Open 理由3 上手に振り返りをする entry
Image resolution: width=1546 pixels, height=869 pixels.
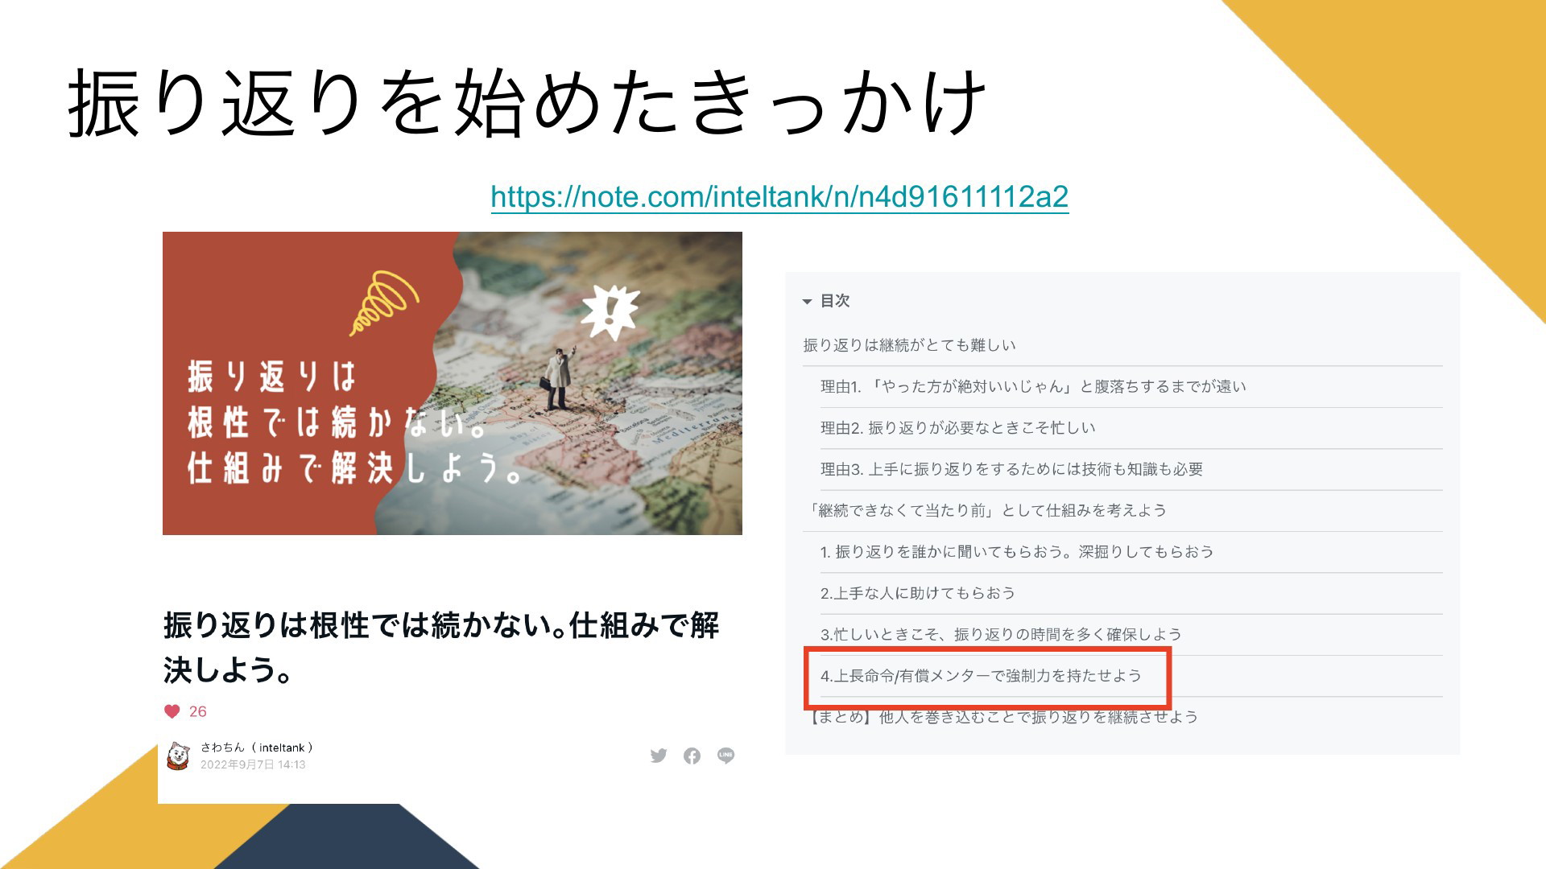point(1011,469)
